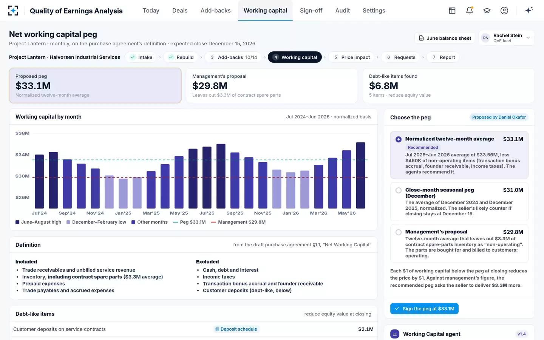Open the Settings tab

pyautogui.click(x=374, y=11)
